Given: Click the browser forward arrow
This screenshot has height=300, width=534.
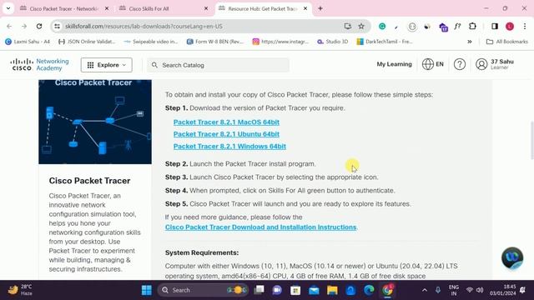Looking at the screenshot, I should point(24,26).
